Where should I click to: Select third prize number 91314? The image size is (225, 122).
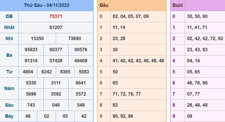31,61
